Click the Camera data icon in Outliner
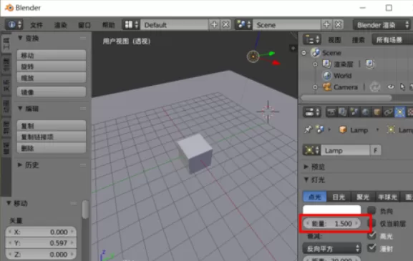Viewport: 413px width, 261px height. coord(375,87)
